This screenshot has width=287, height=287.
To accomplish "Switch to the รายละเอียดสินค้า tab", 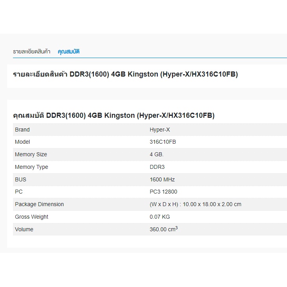I will (31, 51).
